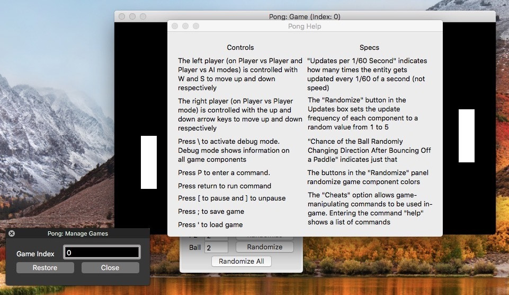The image size is (509, 295).
Task: Click the "Press return to run command" line
Action: point(225,186)
